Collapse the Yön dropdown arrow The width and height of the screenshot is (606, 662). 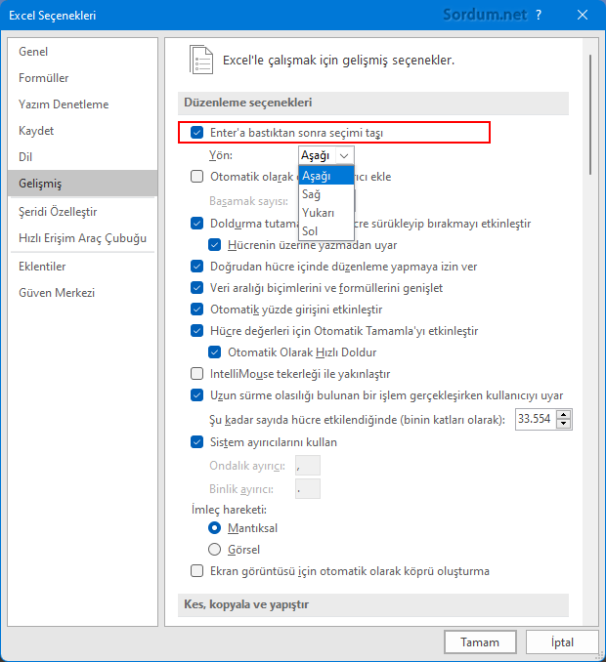[x=344, y=156]
